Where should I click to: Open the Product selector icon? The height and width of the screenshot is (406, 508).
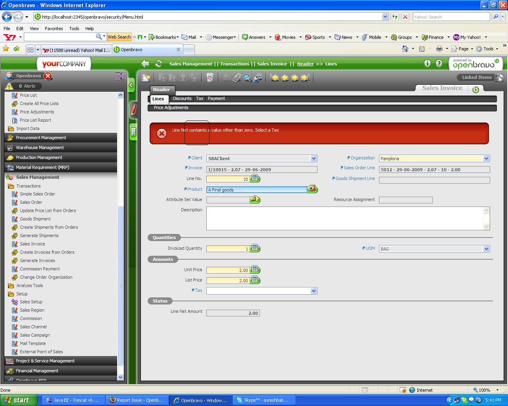312,189
